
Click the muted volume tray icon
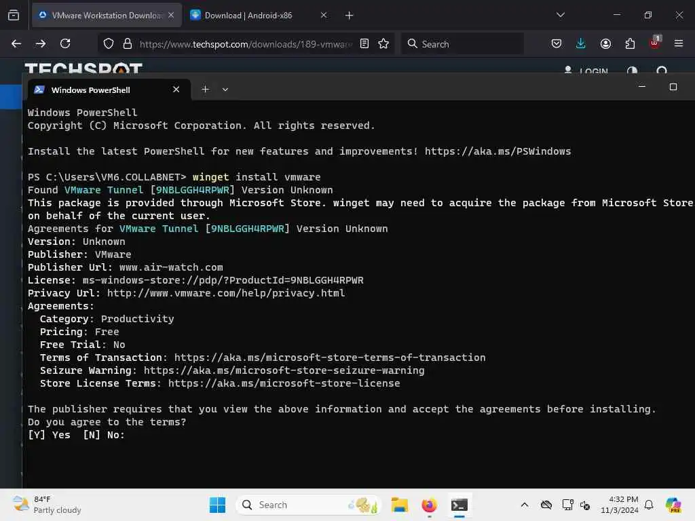coord(585,505)
